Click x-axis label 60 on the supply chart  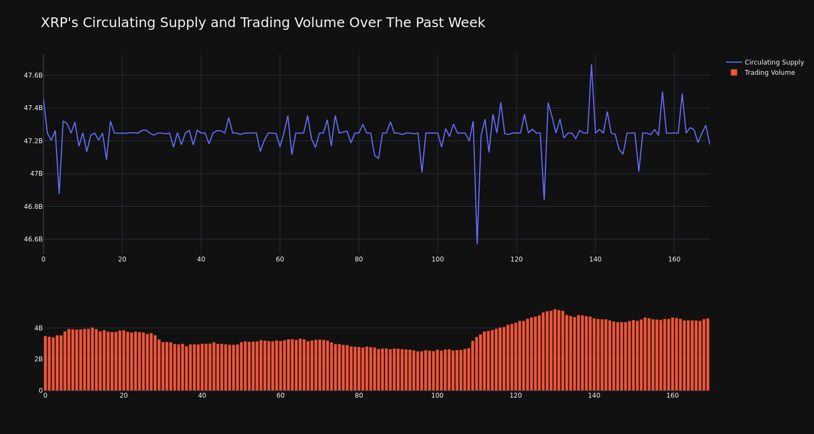[280, 259]
